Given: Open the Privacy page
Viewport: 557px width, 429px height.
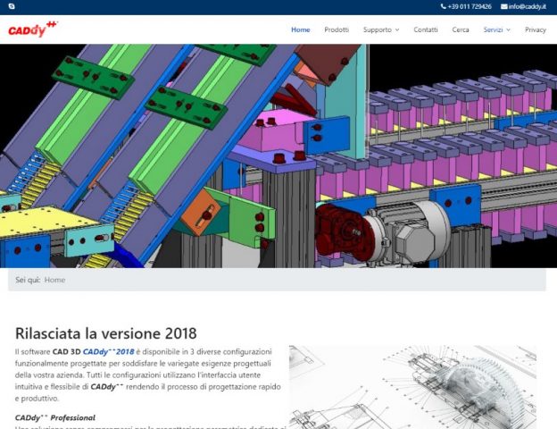Looking at the screenshot, I should point(536,29).
